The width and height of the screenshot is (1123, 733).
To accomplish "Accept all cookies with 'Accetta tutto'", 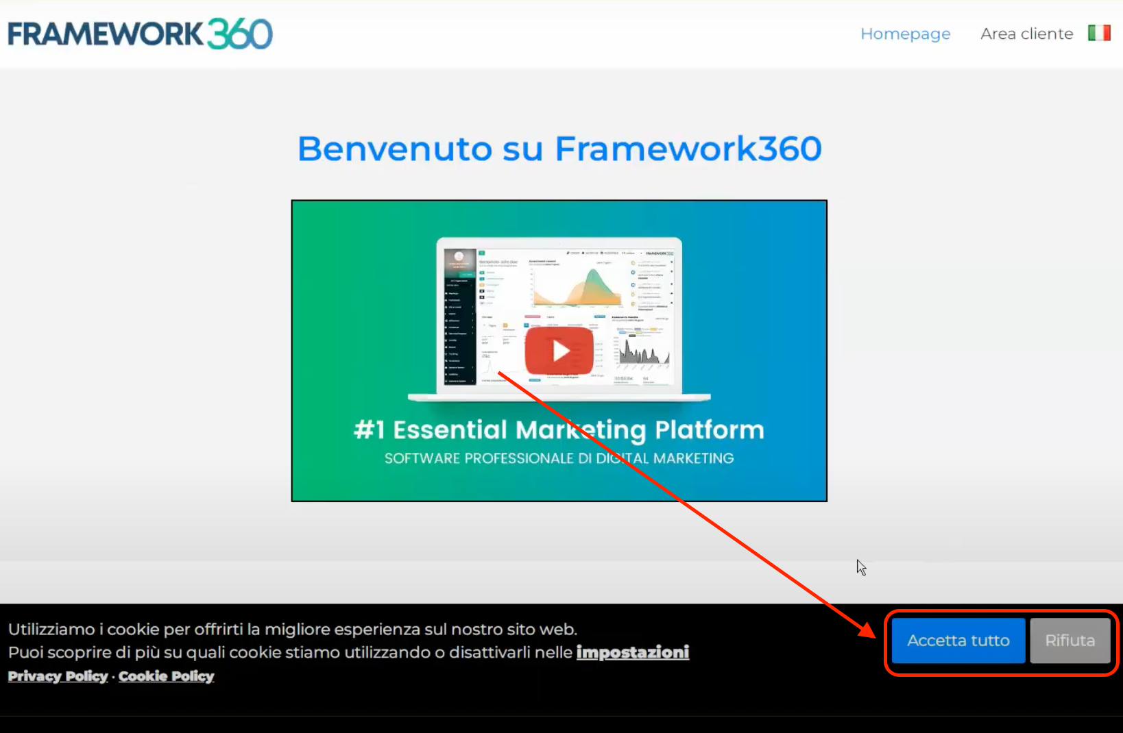I will (x=958, y=641).
